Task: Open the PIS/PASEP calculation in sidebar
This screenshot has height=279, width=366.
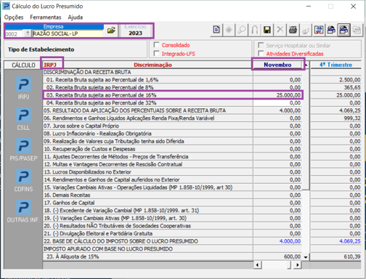Action: (23, 150)
